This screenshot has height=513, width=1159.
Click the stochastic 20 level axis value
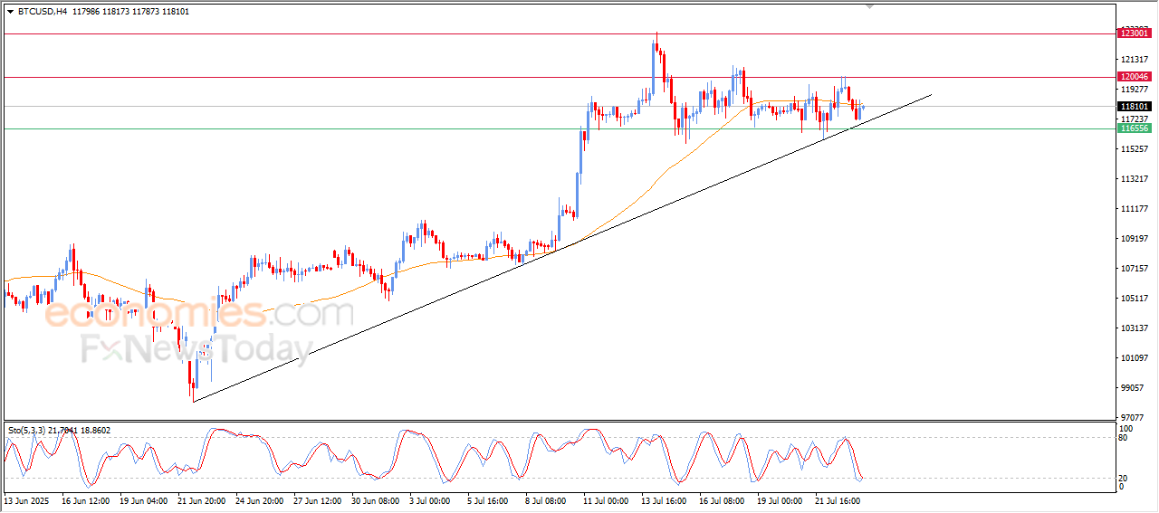pyautogui.click(x=1125, y=478)
